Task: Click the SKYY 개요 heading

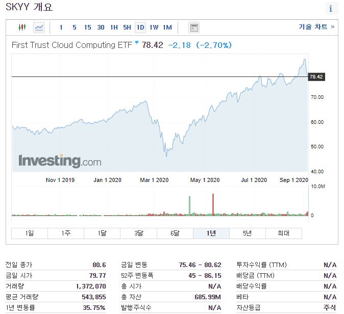Action: click(29, 7)
